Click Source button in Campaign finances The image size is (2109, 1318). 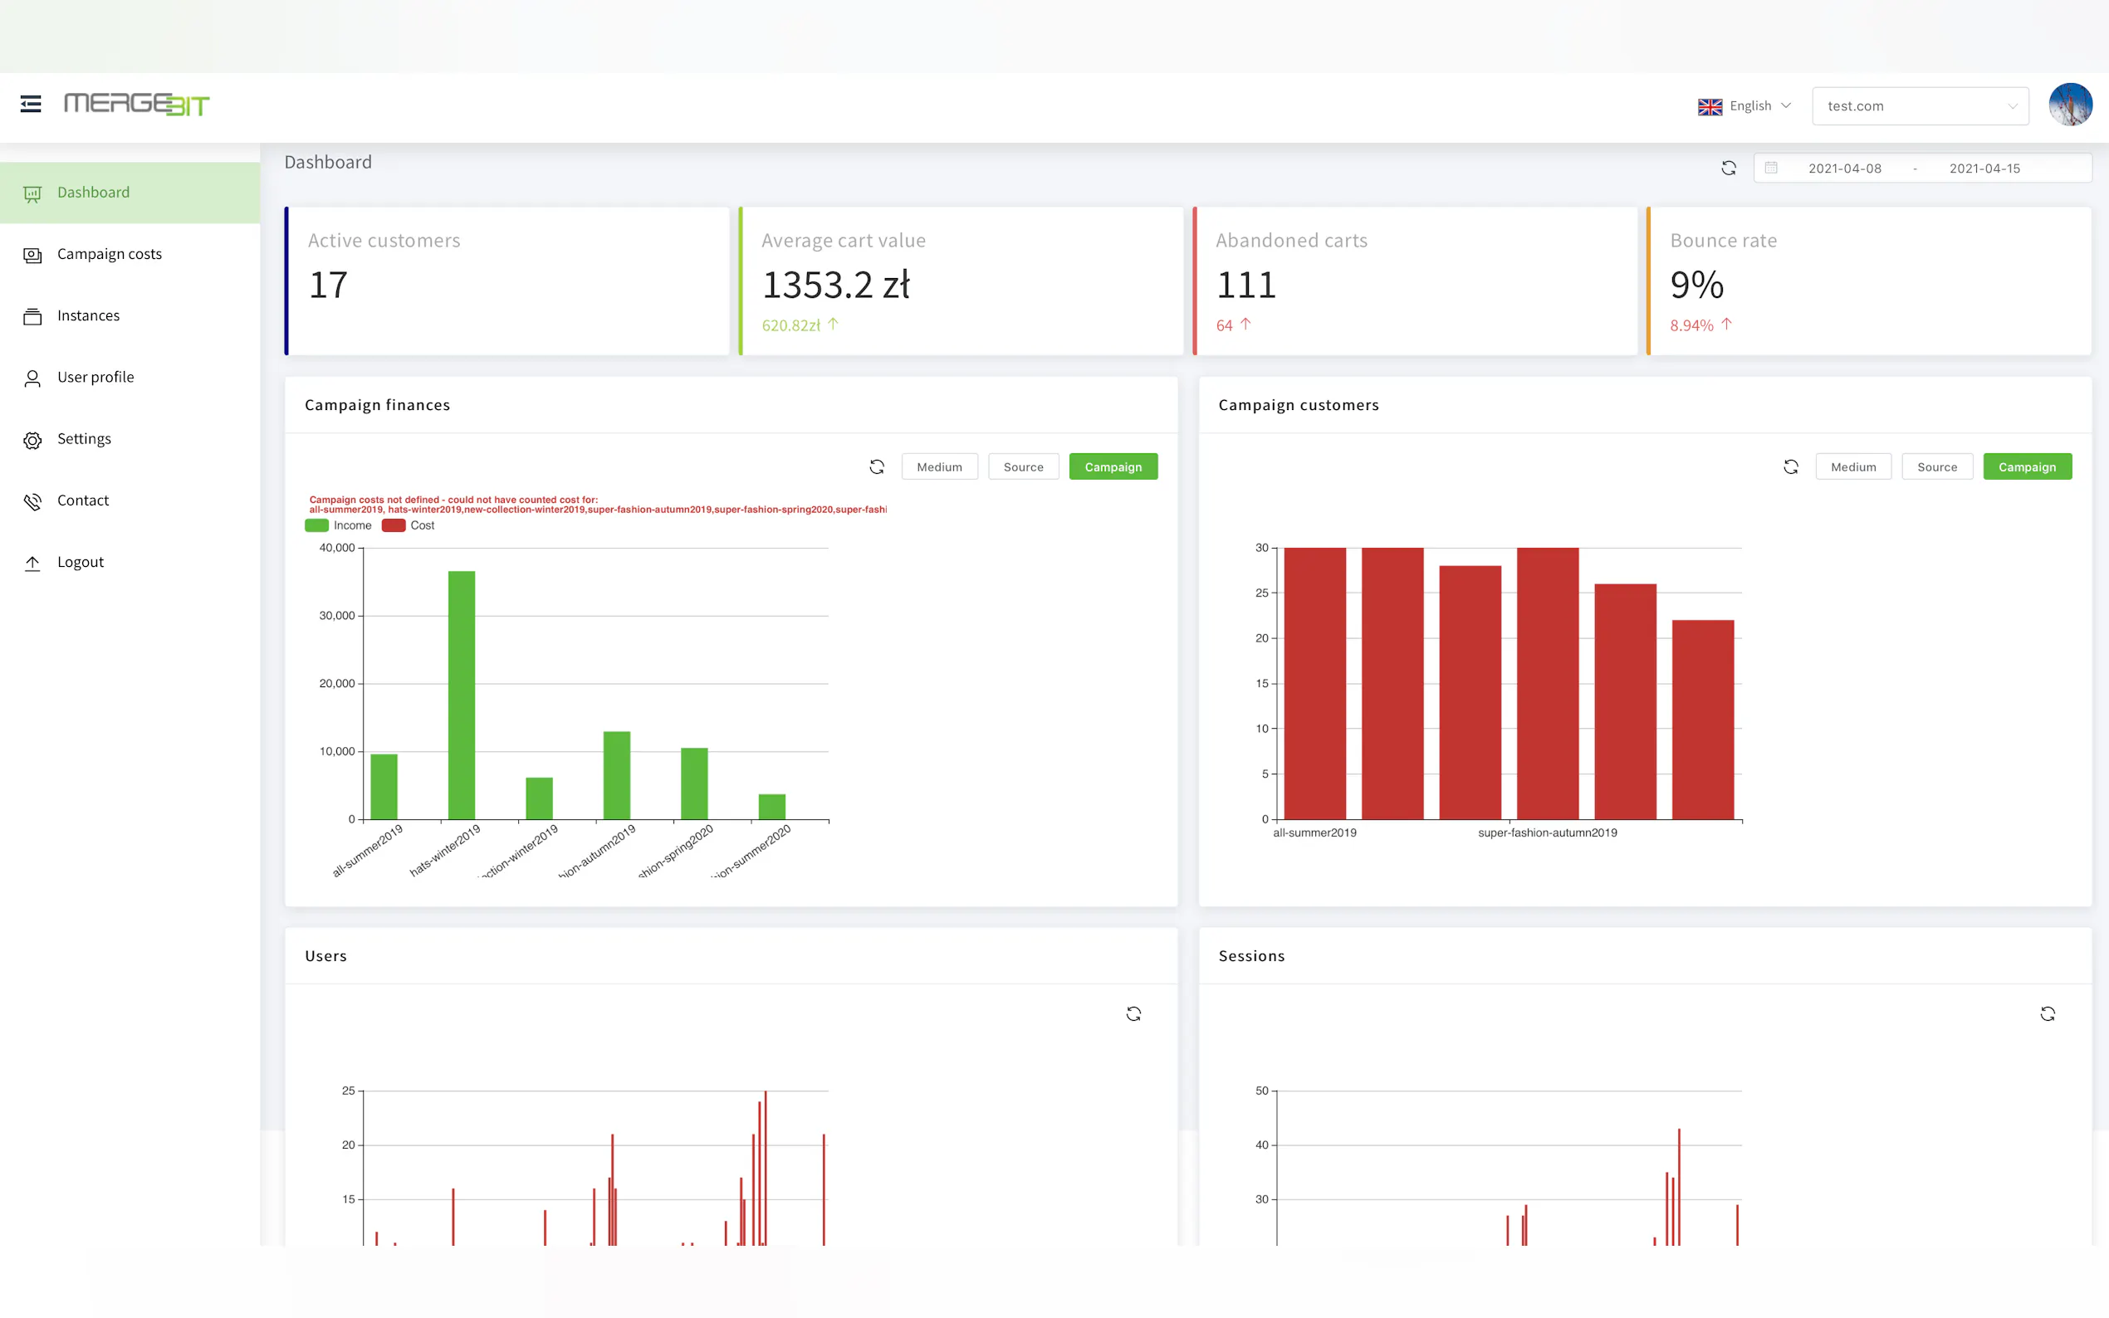1023,467
